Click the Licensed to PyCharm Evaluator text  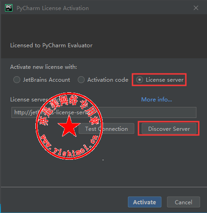[x=51, y=45]
